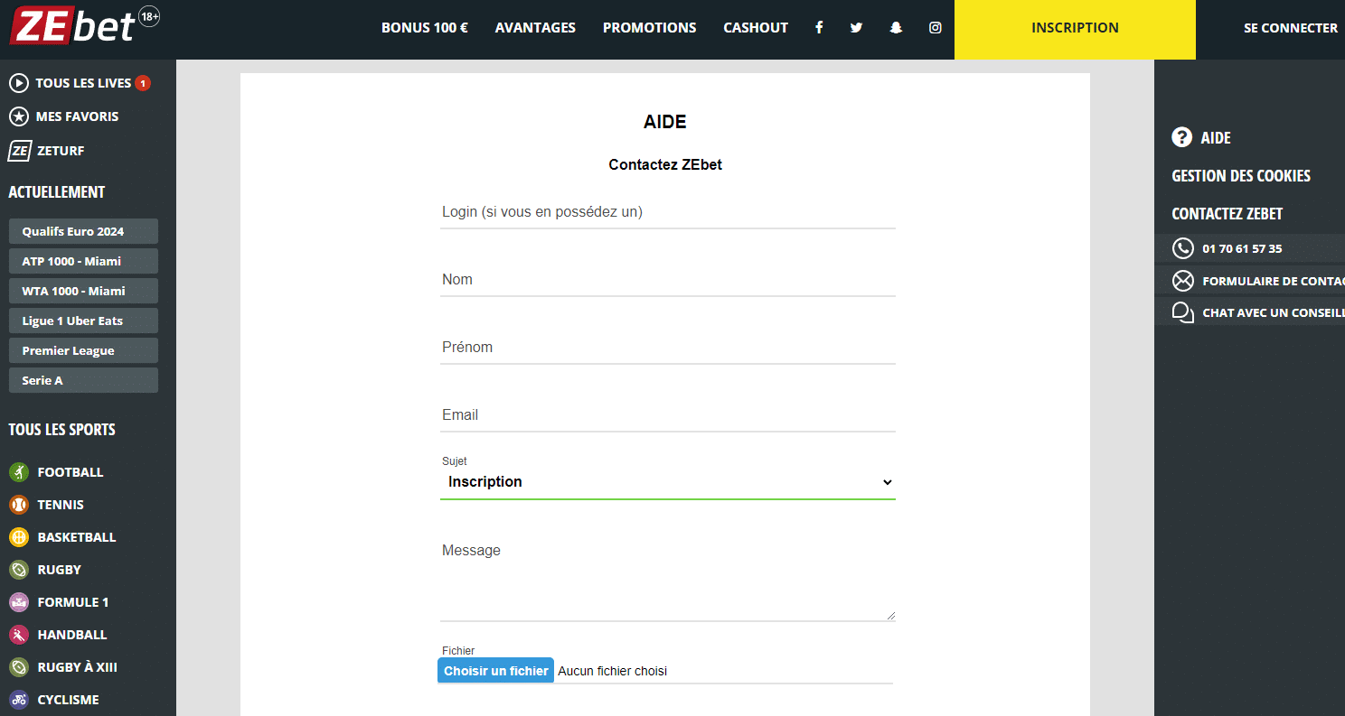Select the Basketball icon in sidebar
Viewport: 1345px width, 716px height.
[x=19, y=537]
